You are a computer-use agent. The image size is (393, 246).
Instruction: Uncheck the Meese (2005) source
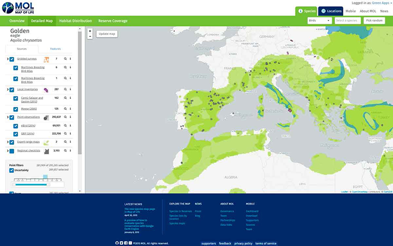(16, 109)
